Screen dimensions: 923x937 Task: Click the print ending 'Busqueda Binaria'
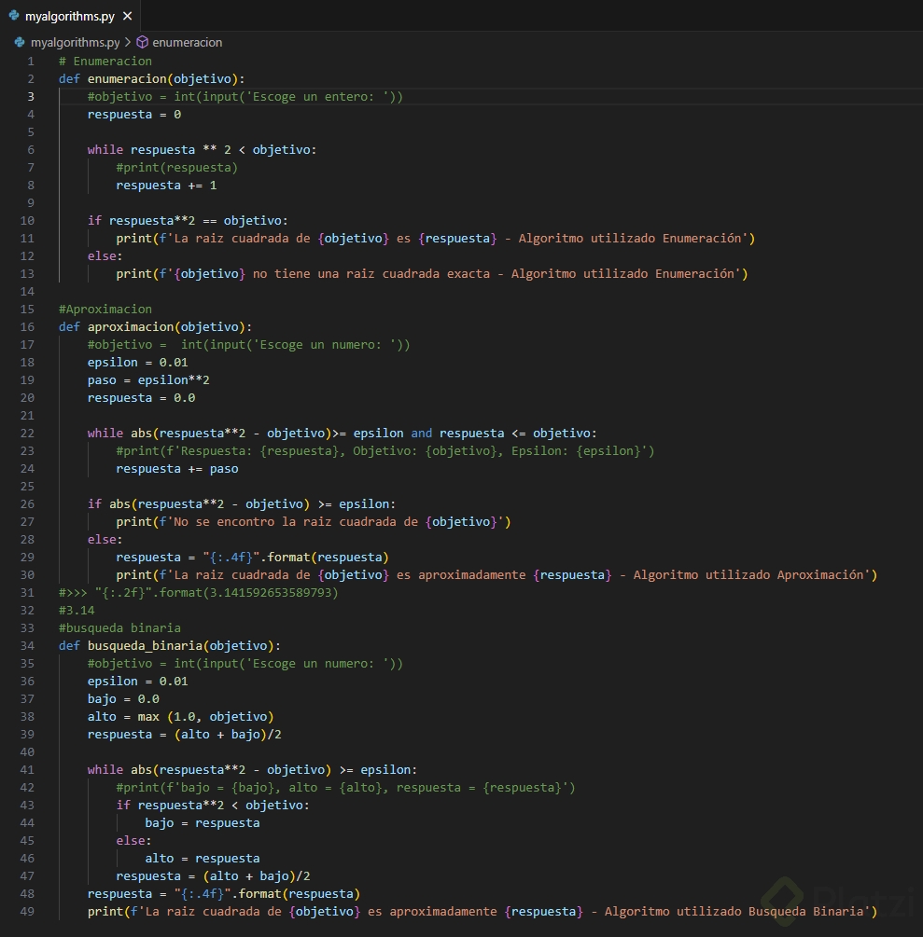[482, 912]
